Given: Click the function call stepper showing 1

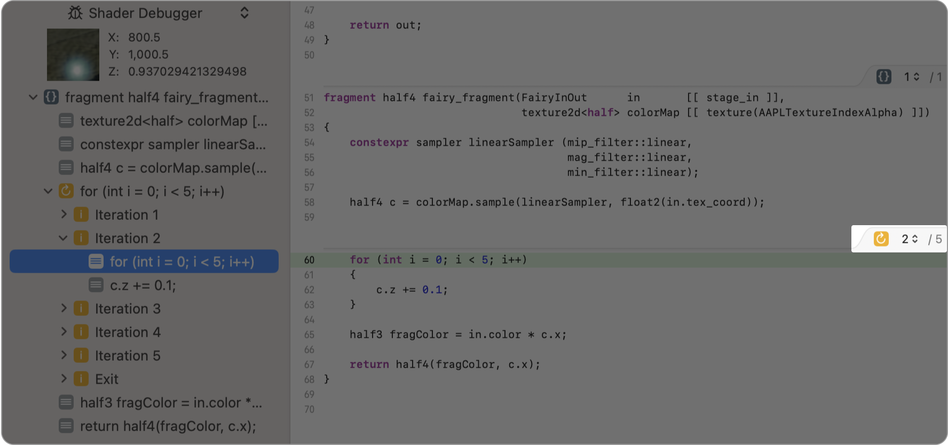Looking at the screenshot, I should (911, 77).
